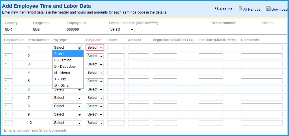Collapse the Pay Type dropdown in row 1

79,48
